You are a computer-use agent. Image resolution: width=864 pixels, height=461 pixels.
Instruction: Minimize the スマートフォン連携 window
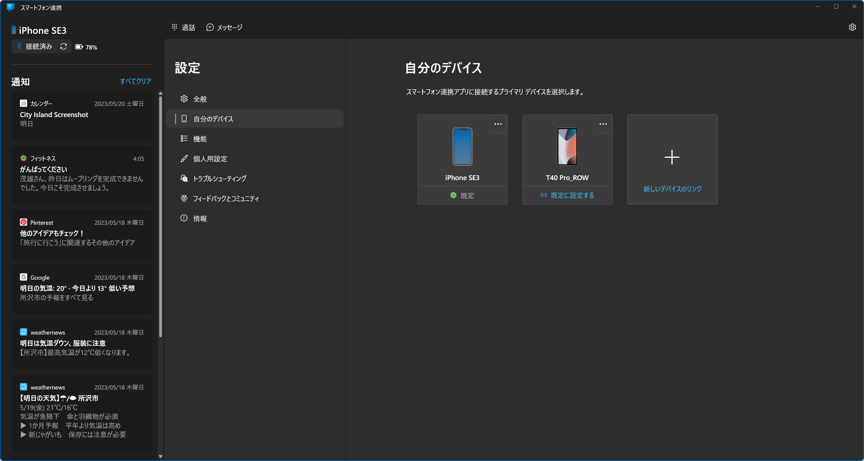tap(818, 7)
